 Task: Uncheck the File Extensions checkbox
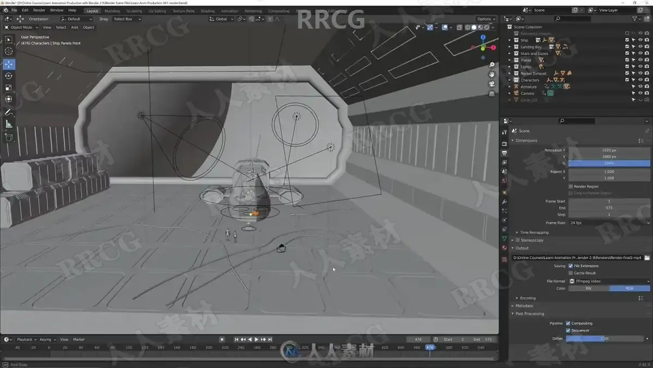pos(570,266)
